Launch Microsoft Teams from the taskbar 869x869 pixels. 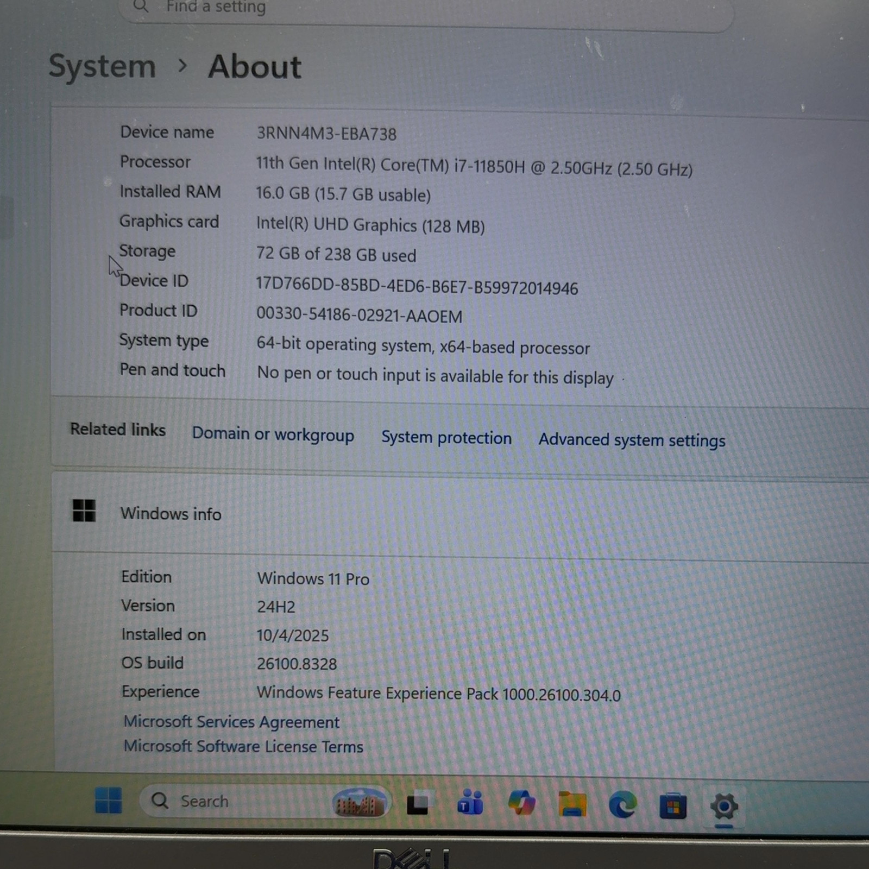point(470,803)
